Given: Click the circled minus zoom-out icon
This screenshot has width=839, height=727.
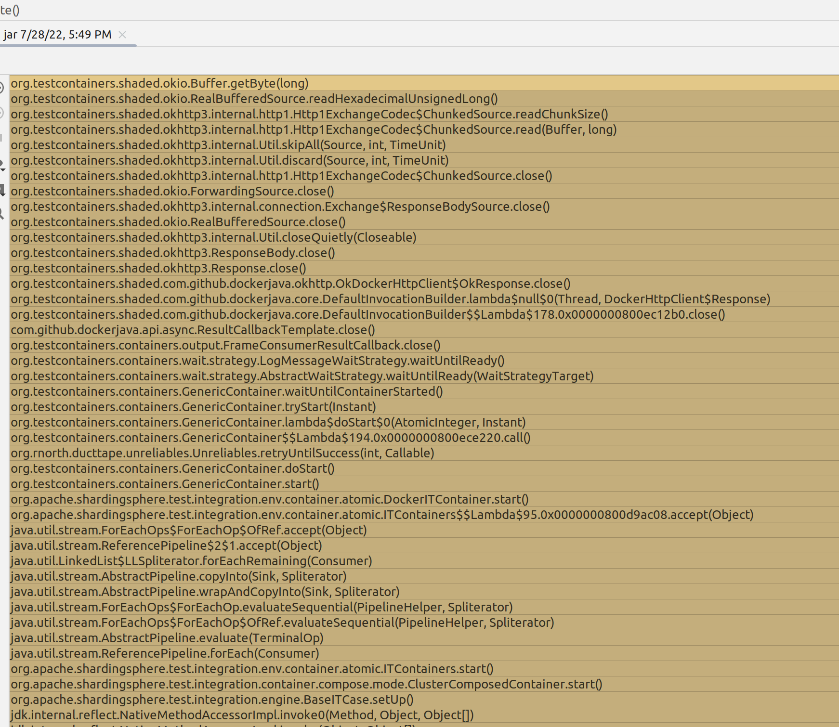Looking at the screenshot, I should tap(2, 112).
